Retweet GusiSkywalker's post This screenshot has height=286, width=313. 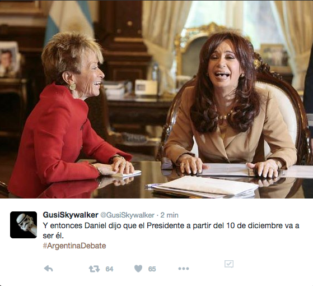(x=94, y=269)
